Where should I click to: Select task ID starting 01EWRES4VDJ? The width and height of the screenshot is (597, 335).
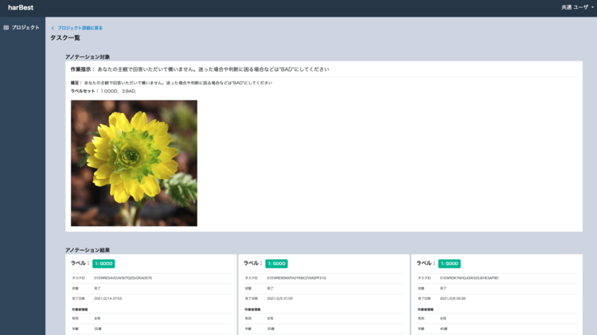point(123,278)
